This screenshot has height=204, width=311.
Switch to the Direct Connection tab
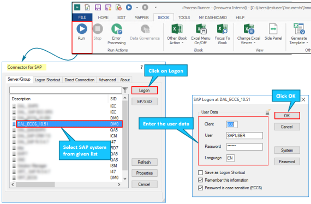coord(79,80)
